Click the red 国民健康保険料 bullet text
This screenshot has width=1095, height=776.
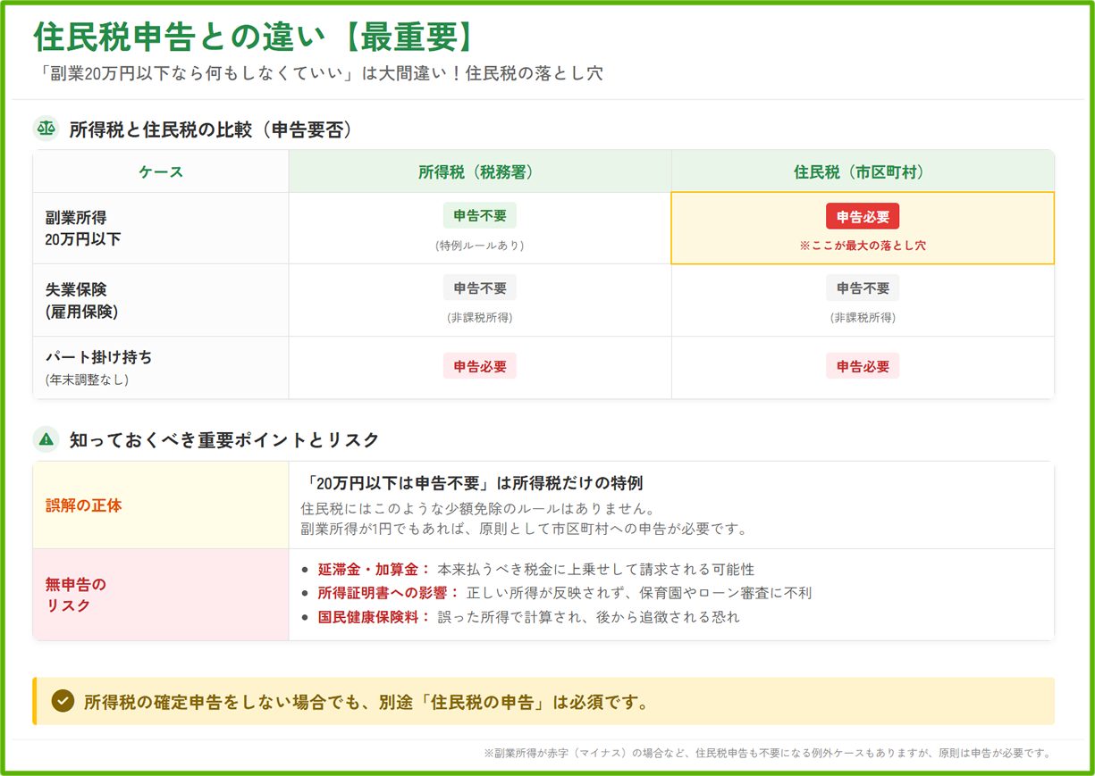[374, 617]
